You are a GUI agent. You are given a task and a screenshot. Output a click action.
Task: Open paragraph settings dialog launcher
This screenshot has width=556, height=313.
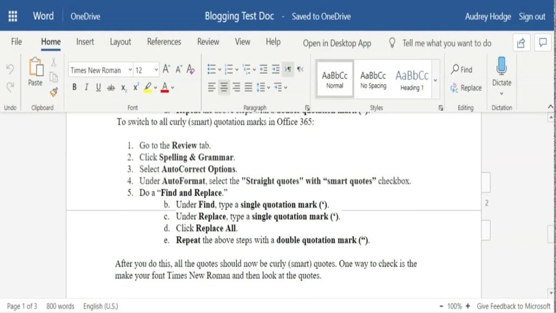point(307,108)
